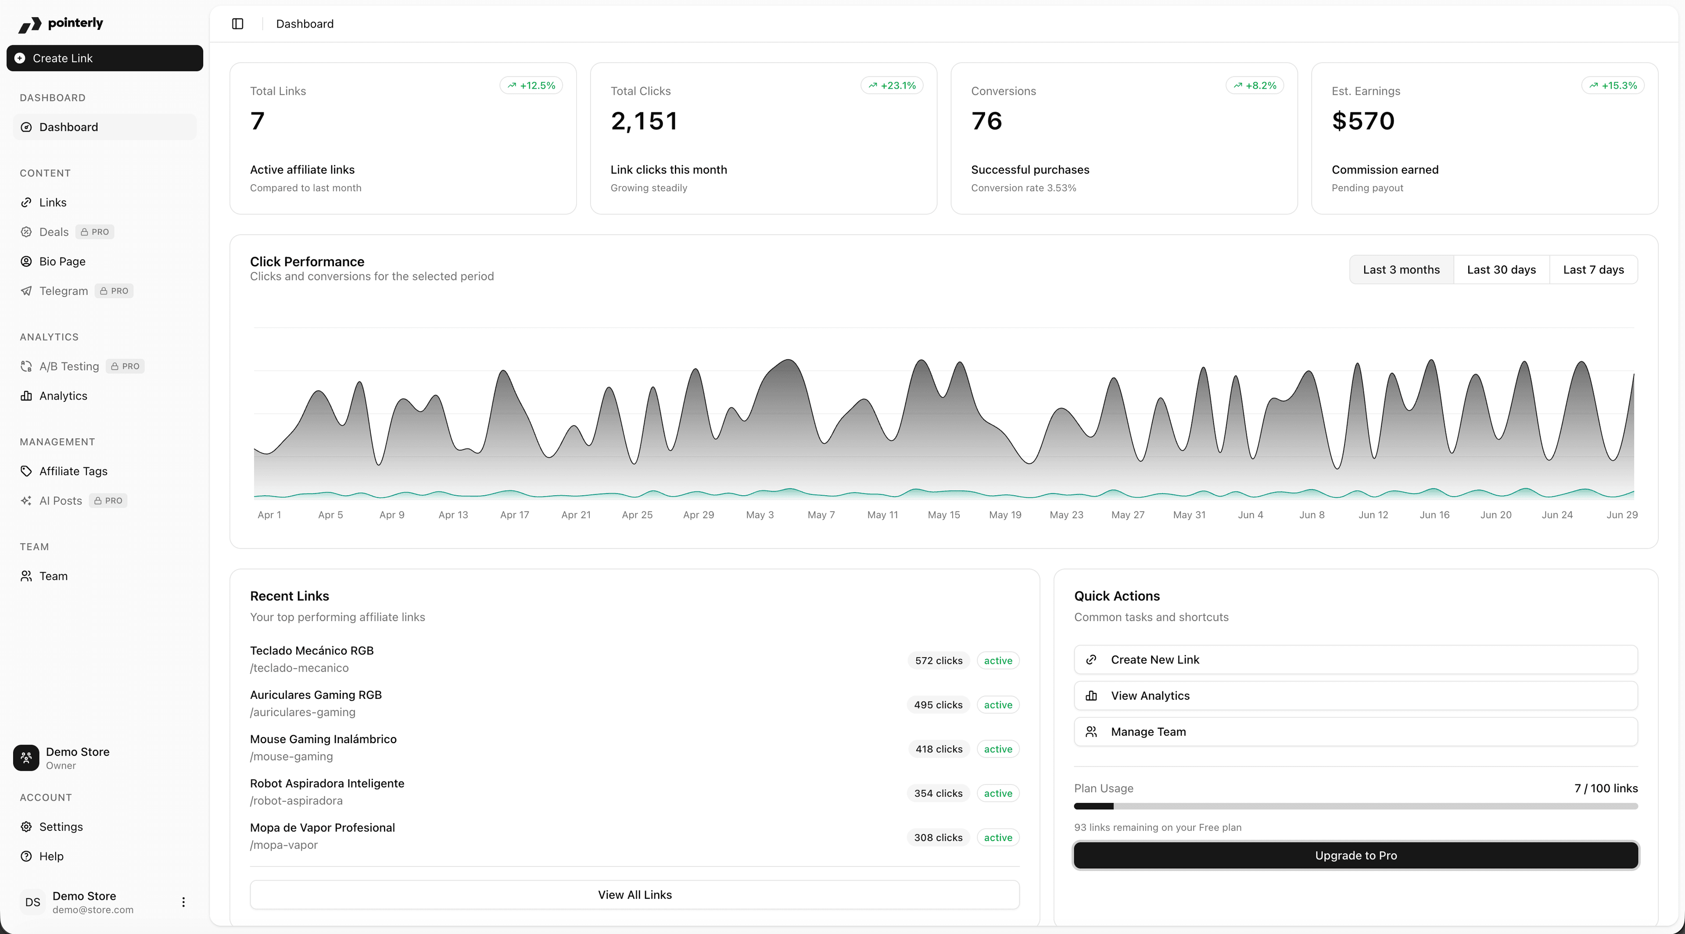Select Last 3 months time range
This screenshot has height=934, width=1685.
[x=1401, y=269]
